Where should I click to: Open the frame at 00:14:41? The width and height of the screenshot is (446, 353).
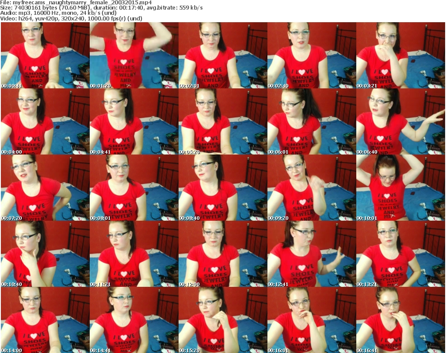(134, 320)
